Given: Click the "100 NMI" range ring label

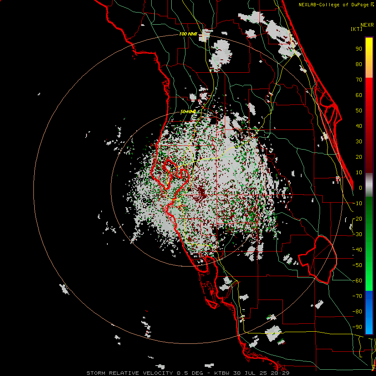Looking at the screenshot, I should click(188, 34).
